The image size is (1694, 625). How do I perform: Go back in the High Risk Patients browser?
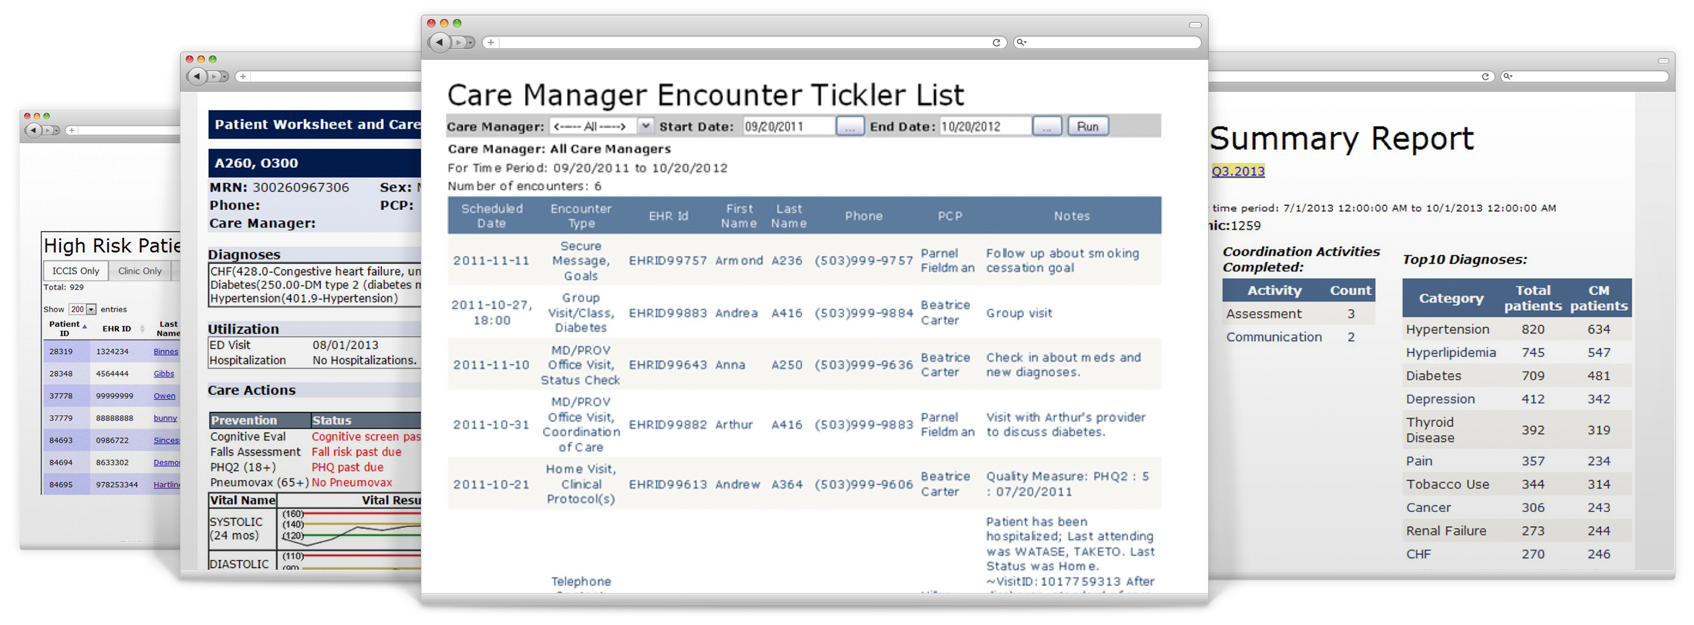(x=33, y=130)
